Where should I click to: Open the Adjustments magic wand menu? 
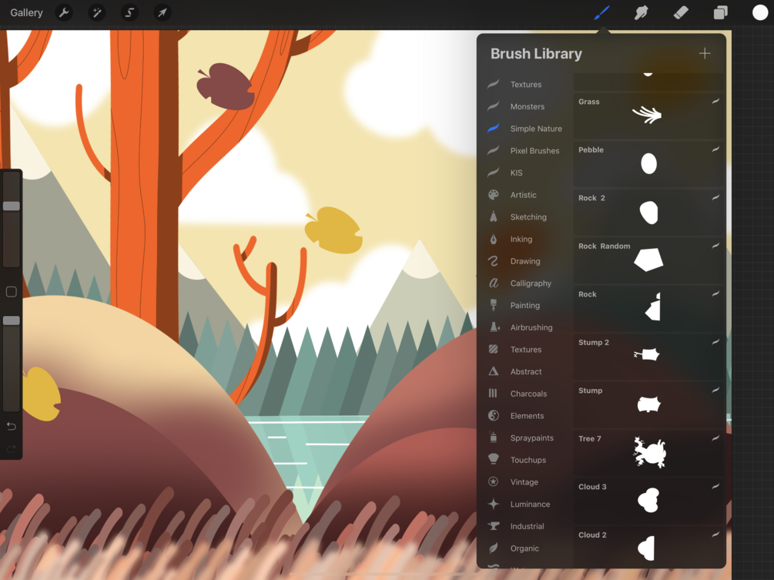(x=97, y=13)
